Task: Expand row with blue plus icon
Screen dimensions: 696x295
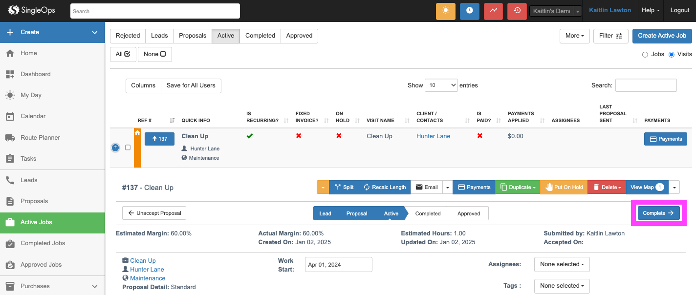Action: click(115, 147)
